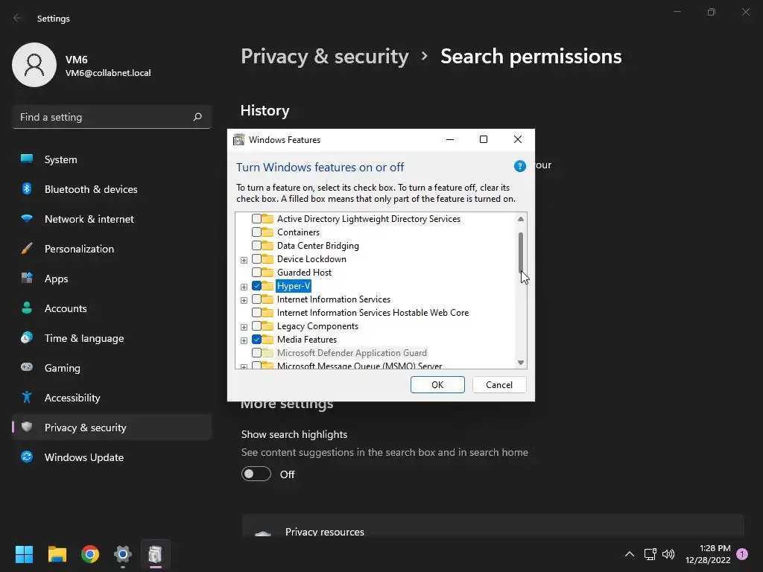
Task: Open File Explorer from the taskbar
Action: pos(57,554)
